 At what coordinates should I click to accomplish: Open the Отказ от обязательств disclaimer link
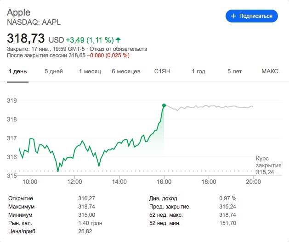(119, 49)
